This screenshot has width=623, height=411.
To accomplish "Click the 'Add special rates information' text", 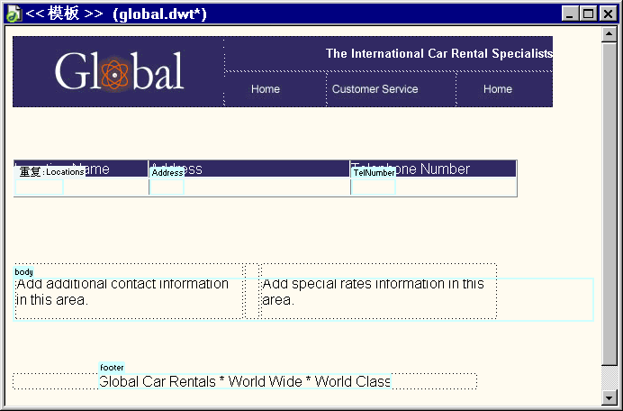I will click(x=373, y=292).
